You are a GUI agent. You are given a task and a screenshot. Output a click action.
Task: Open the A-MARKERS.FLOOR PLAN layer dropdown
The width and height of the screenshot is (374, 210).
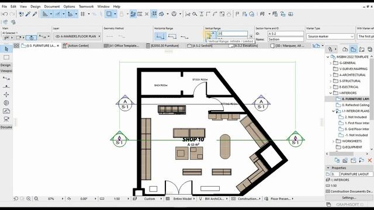(x=78, y=36)
